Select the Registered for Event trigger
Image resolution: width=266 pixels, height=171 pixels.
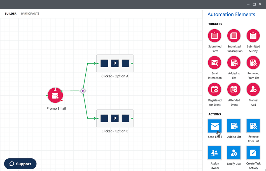pos(214,90)
